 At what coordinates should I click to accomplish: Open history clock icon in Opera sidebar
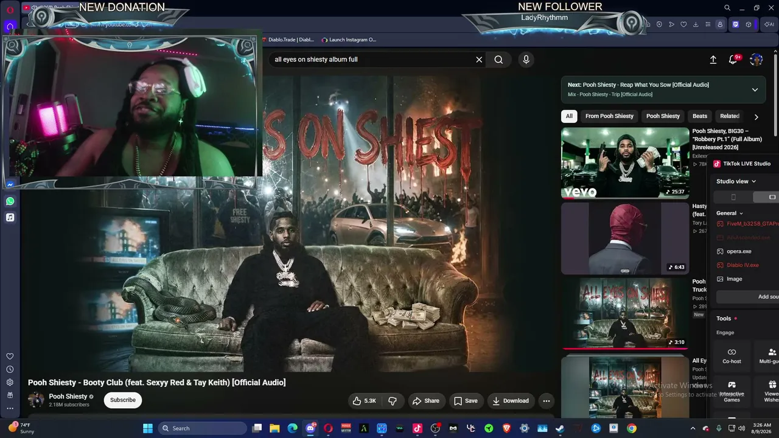[x=10, y=369]
